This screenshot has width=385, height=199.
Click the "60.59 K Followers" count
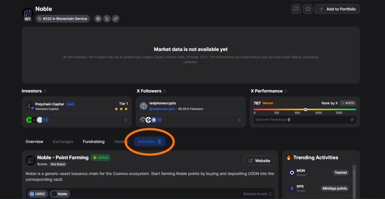tap(191, 109)
